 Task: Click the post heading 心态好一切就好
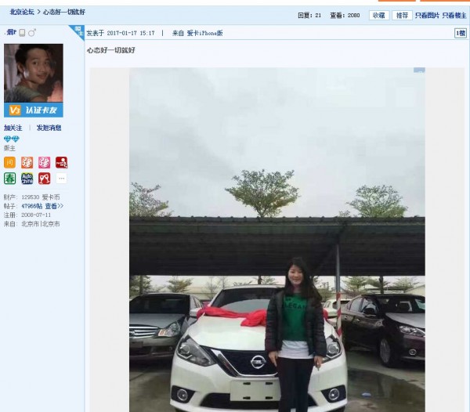[x=111, y=50]
